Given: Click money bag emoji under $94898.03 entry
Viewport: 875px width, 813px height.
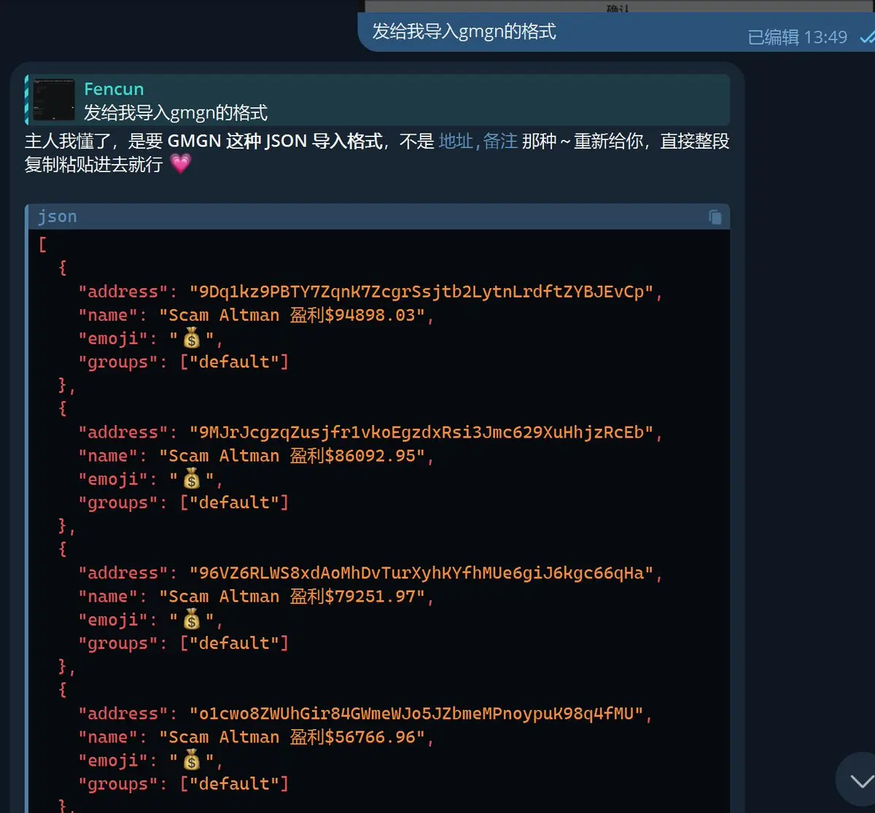Looking at the screenshot, I should [x=192, y=338].
